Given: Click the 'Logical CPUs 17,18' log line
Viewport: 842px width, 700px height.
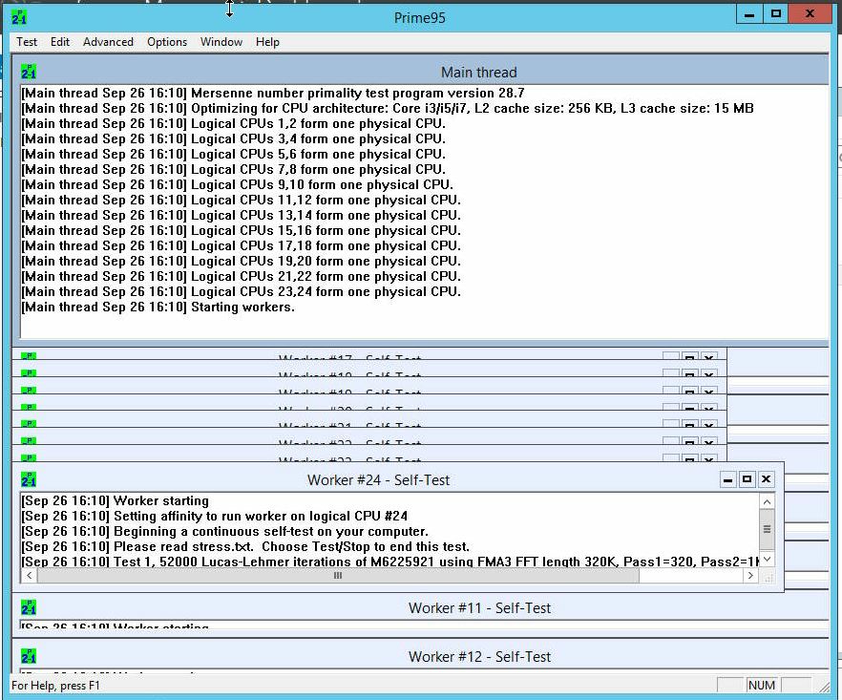Looking at the screenshot, I should (x=241, y=246).
